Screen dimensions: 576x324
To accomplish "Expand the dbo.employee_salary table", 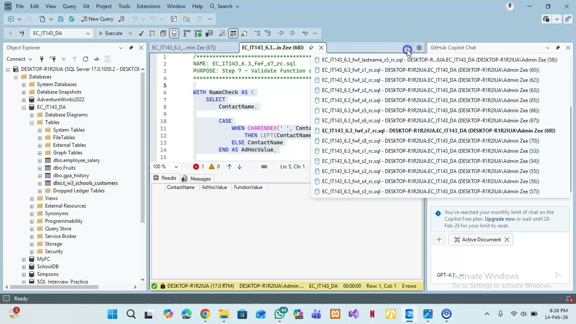I will click(x=40, y=160).
